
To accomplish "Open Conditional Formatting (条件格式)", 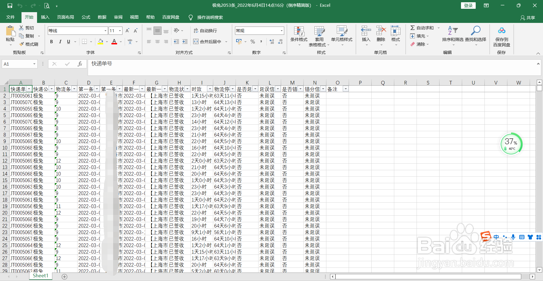I will (299, 37).
